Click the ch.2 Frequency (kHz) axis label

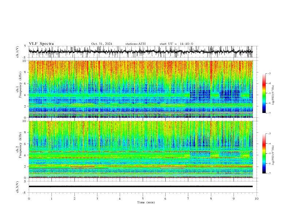pos(19,145)
